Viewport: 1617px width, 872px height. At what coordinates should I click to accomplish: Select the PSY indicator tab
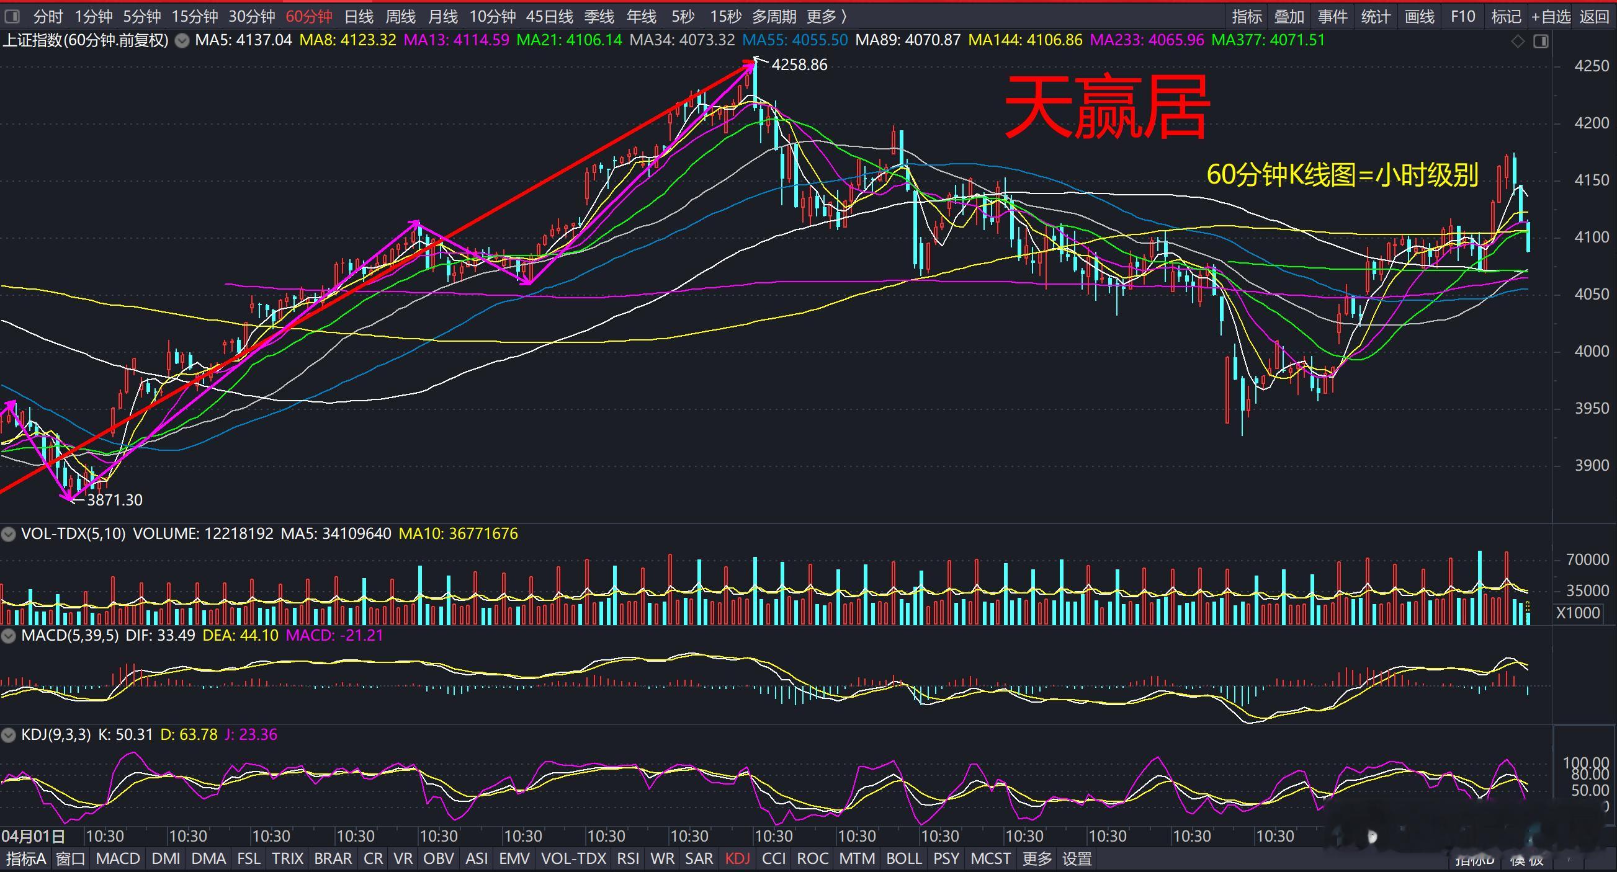click(x=946, y=858)
